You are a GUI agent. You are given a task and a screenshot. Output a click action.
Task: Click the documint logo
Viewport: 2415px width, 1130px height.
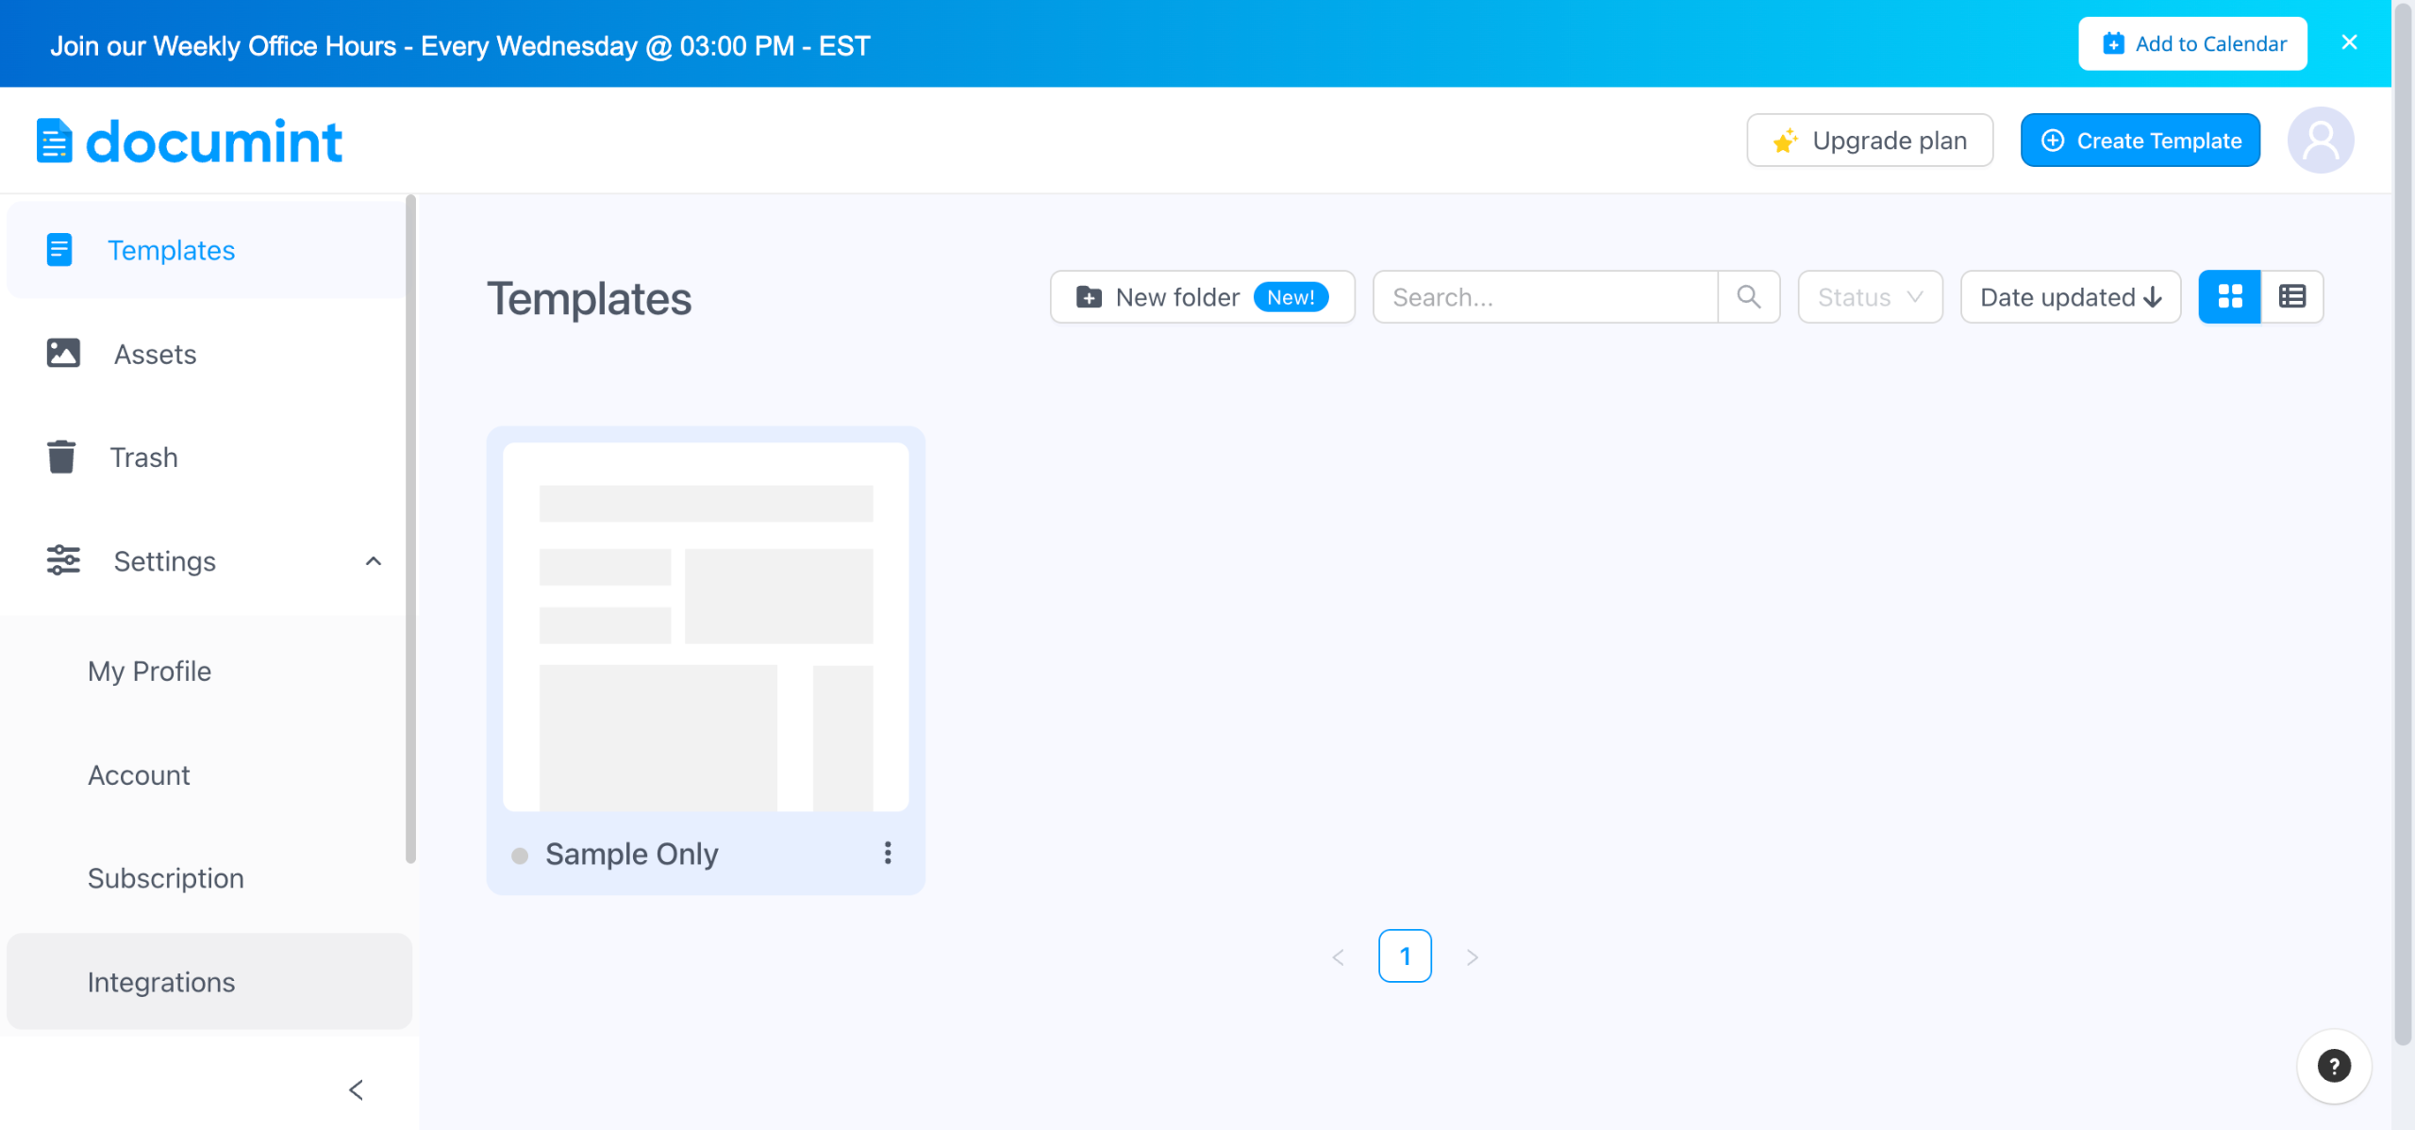[x=189, y=141]
